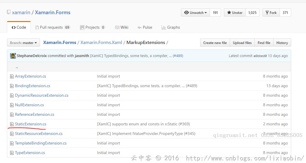Open the watchers count 191
Image resolution: width=306 pixels, height=163 pixels.
click(215, 12)
